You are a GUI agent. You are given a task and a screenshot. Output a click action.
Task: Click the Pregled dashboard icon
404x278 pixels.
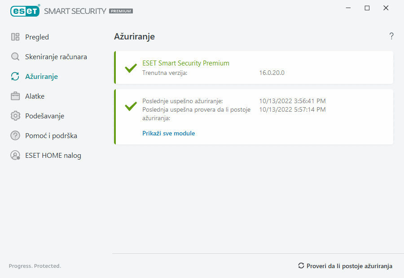15,37
